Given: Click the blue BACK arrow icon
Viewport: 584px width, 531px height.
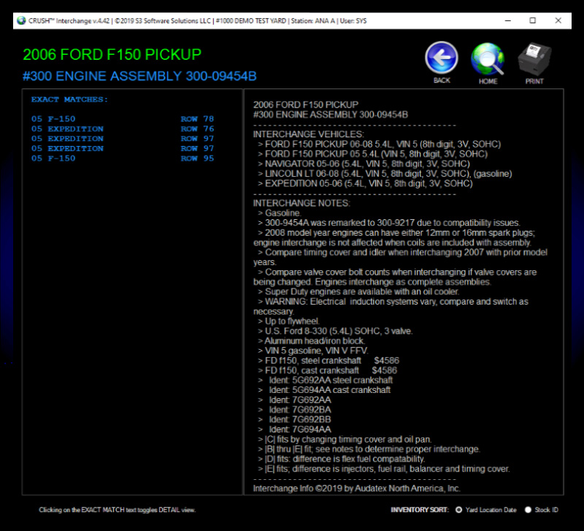Looking at the screenshot, I should click(x=442, y=58).
